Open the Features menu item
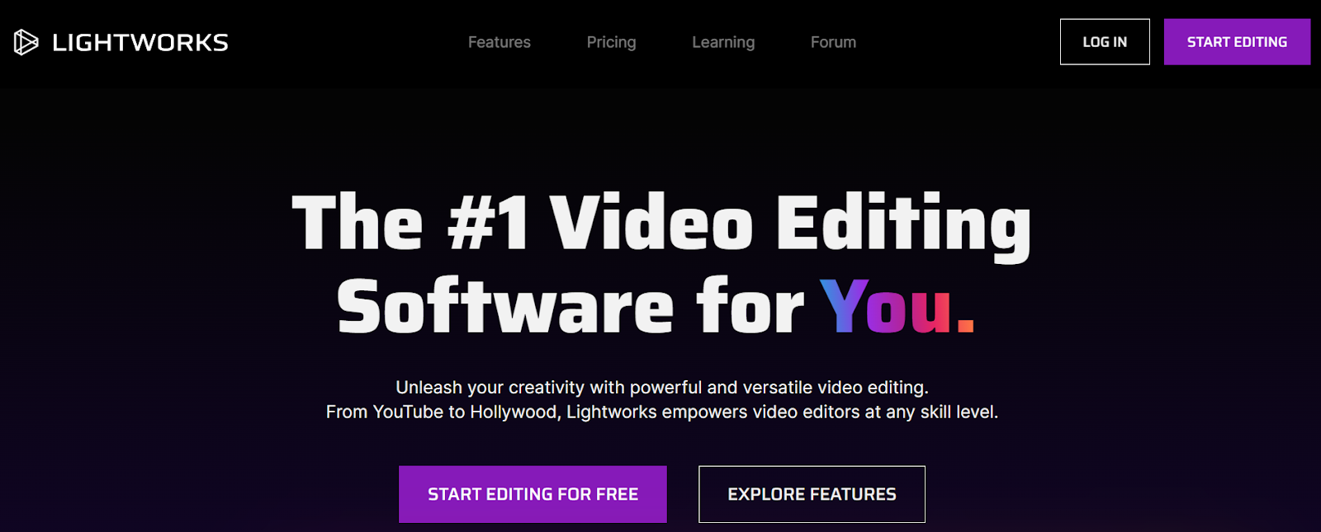1321x532 pixels. (x=500, y=42)
